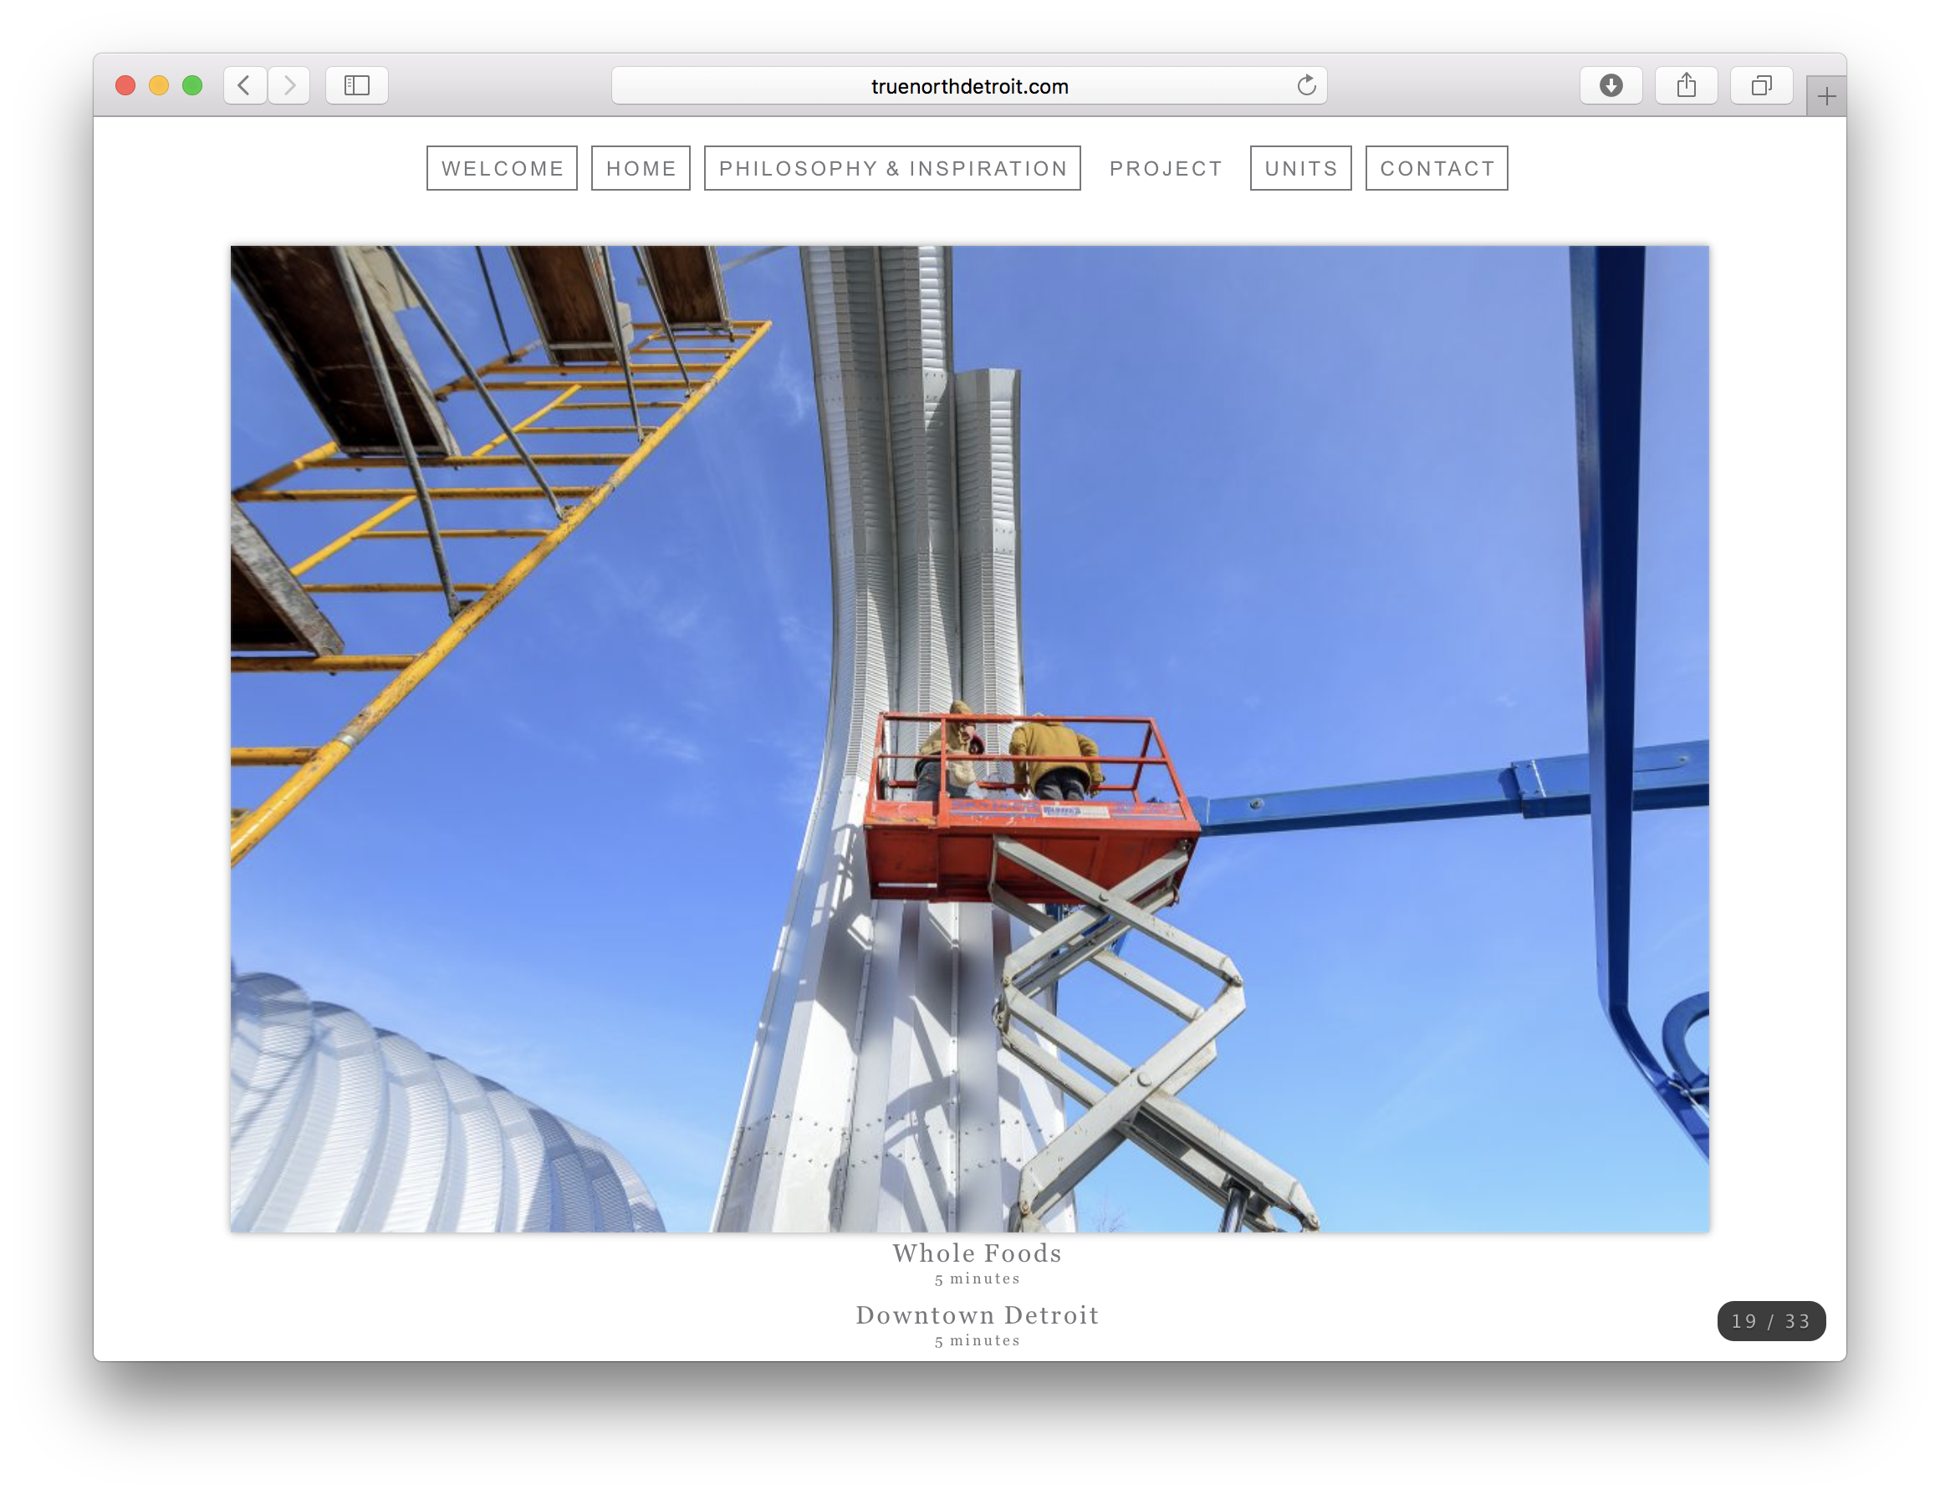Close the window with the red button
This screenshot has width=1940, height=1495.
[x=125, y=85]
